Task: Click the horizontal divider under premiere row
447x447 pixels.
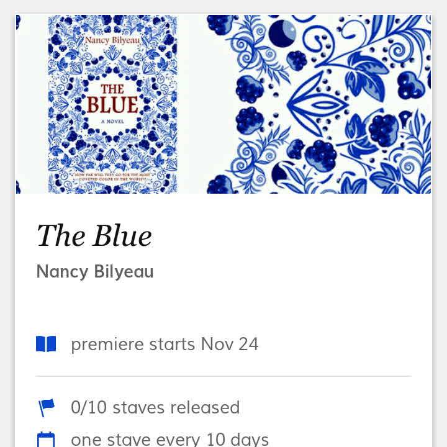Action: point(223,376)
